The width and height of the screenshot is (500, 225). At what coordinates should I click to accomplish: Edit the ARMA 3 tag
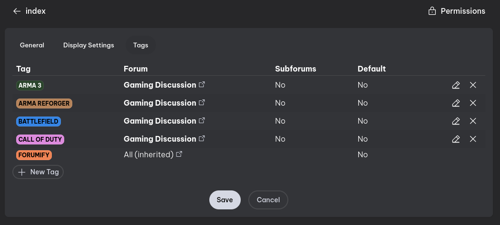(x=456, y=85)
